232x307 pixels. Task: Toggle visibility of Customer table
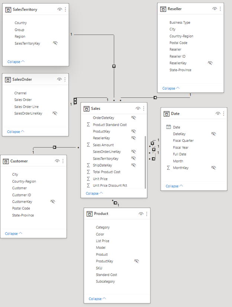[57, 161]
